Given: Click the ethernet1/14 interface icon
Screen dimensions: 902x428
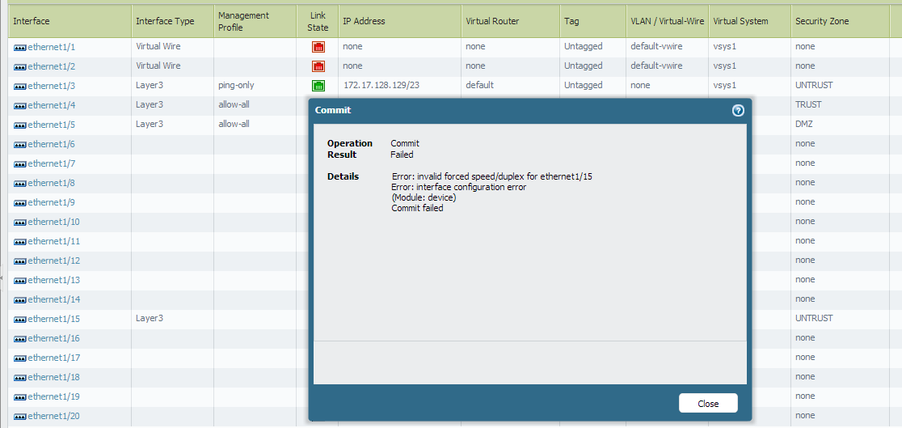Looking at the screenshot, I should 20,299.
